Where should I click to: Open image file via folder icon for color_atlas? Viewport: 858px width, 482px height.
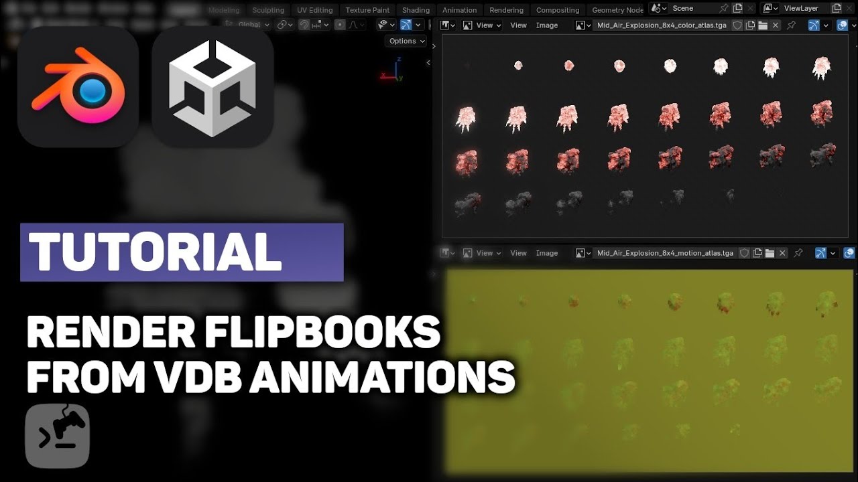click(763, 25)
